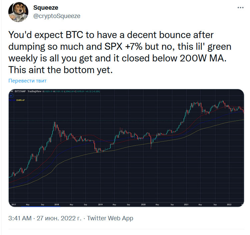Open the Squeeze display name profile link
This screenshot has height=235, width=250.
coord(45,8)
